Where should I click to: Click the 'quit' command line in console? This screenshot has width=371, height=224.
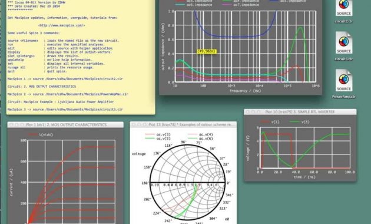(x=37, y=71)
